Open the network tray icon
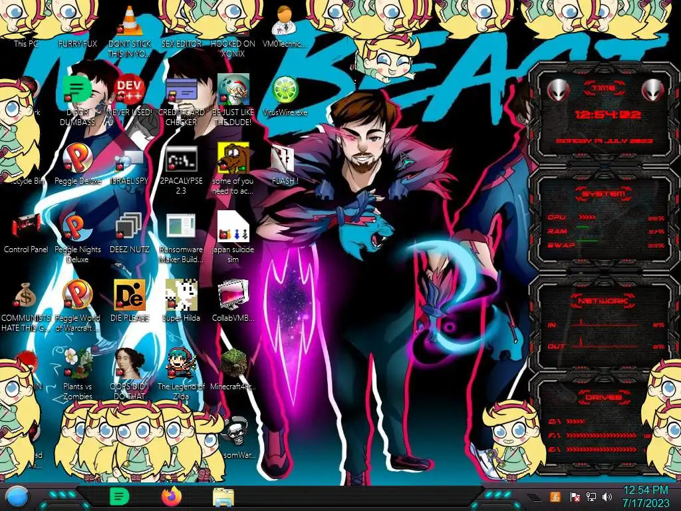 (x=591, y=496)
